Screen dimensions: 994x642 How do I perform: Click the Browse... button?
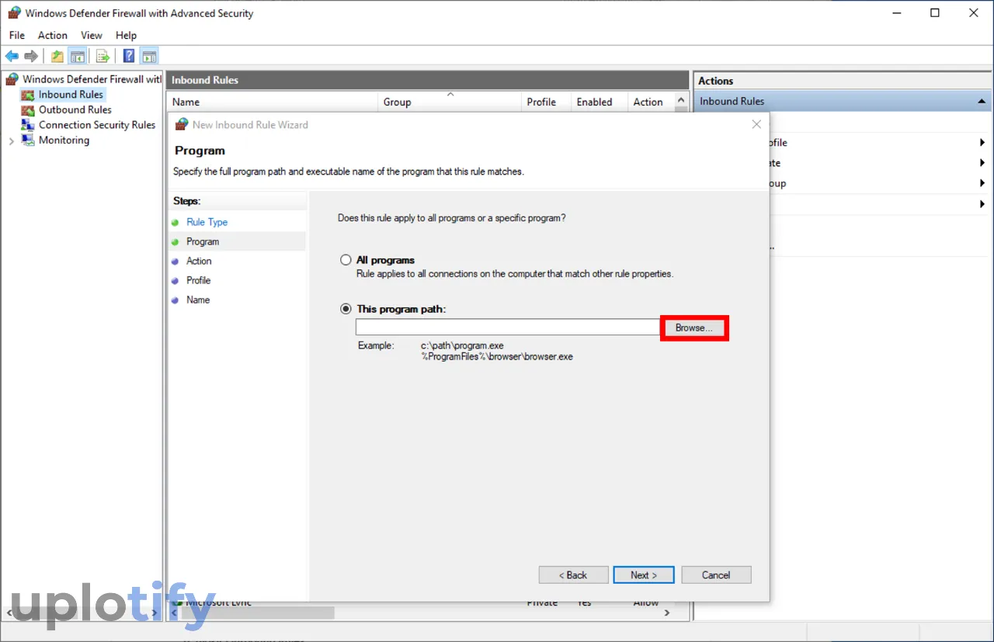(x=694, y=328)
